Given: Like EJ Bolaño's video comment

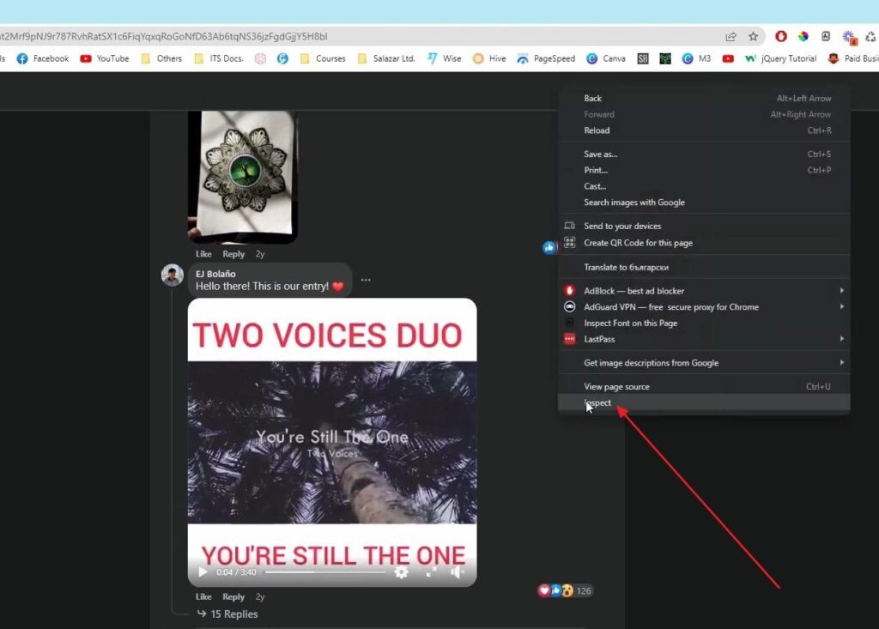Looking at the screenshot, I should [x=203, y=596].
